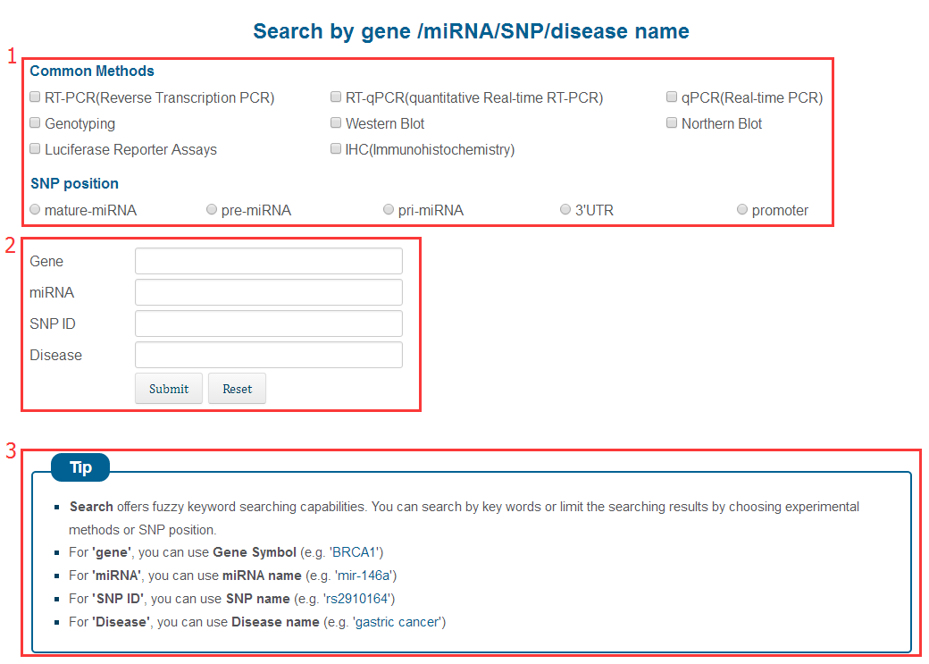Viewport: 929px width, 664px height.
Task: Check the RT-PCR (Reverse Transcription PCR) checkbox
Action: 36,97
